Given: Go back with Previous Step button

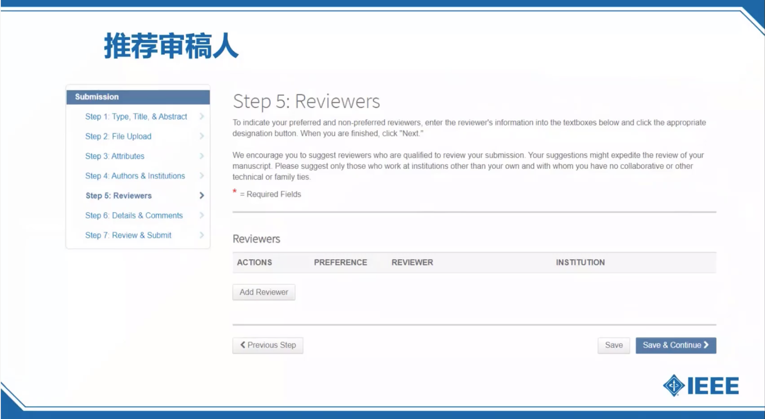Looking at the screenshot, I should [268, 345].
